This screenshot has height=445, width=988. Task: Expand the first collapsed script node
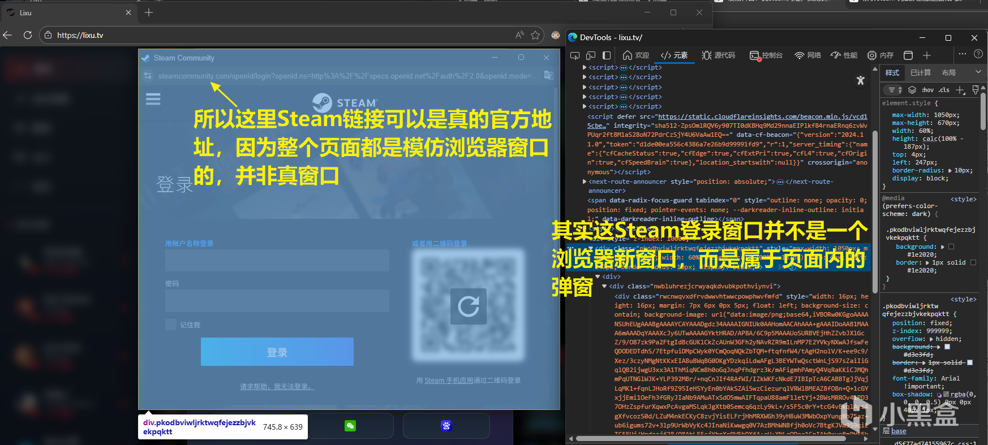point(585,67)
